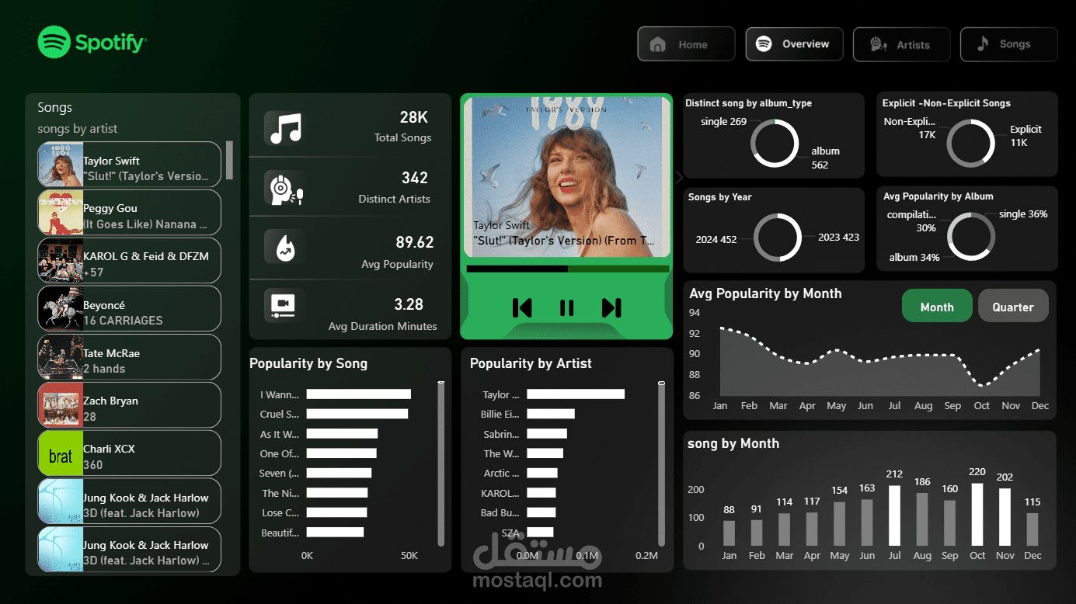This screenshot has width=1076, height=604.
Task: Select the Home navigation icon
Action: [x=656, y=43]
